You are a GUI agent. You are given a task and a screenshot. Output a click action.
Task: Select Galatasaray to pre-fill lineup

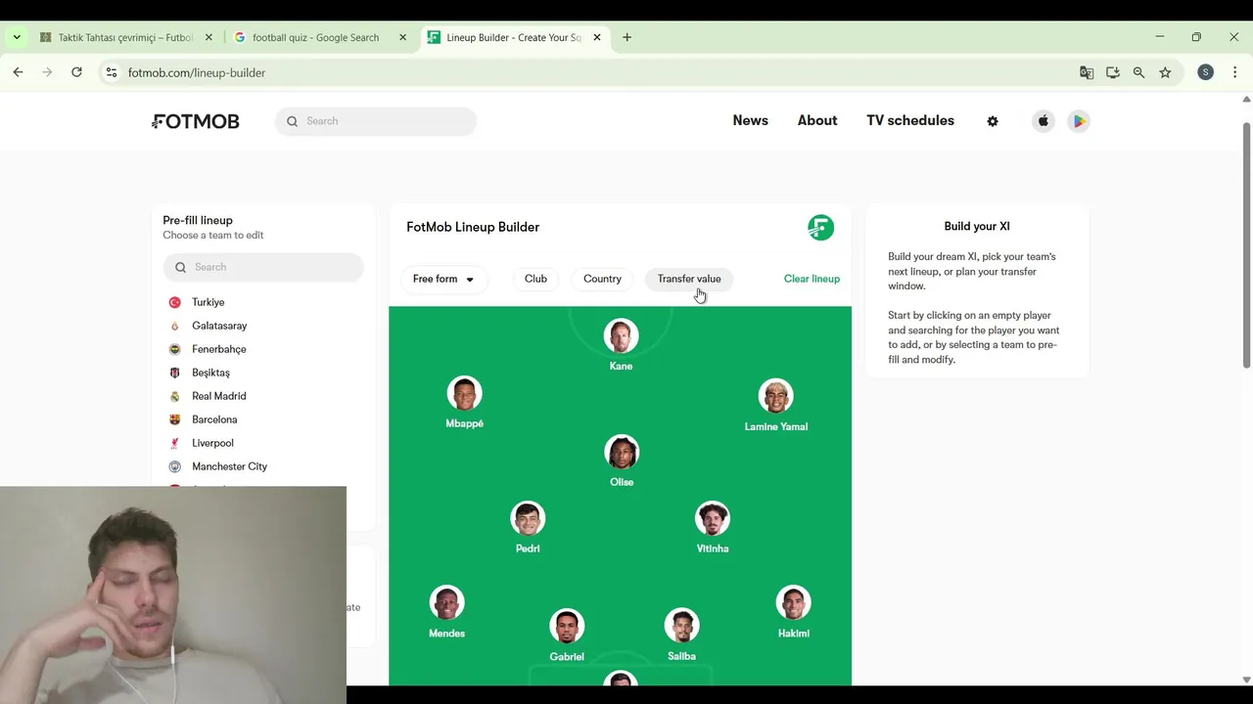(219, 326)
